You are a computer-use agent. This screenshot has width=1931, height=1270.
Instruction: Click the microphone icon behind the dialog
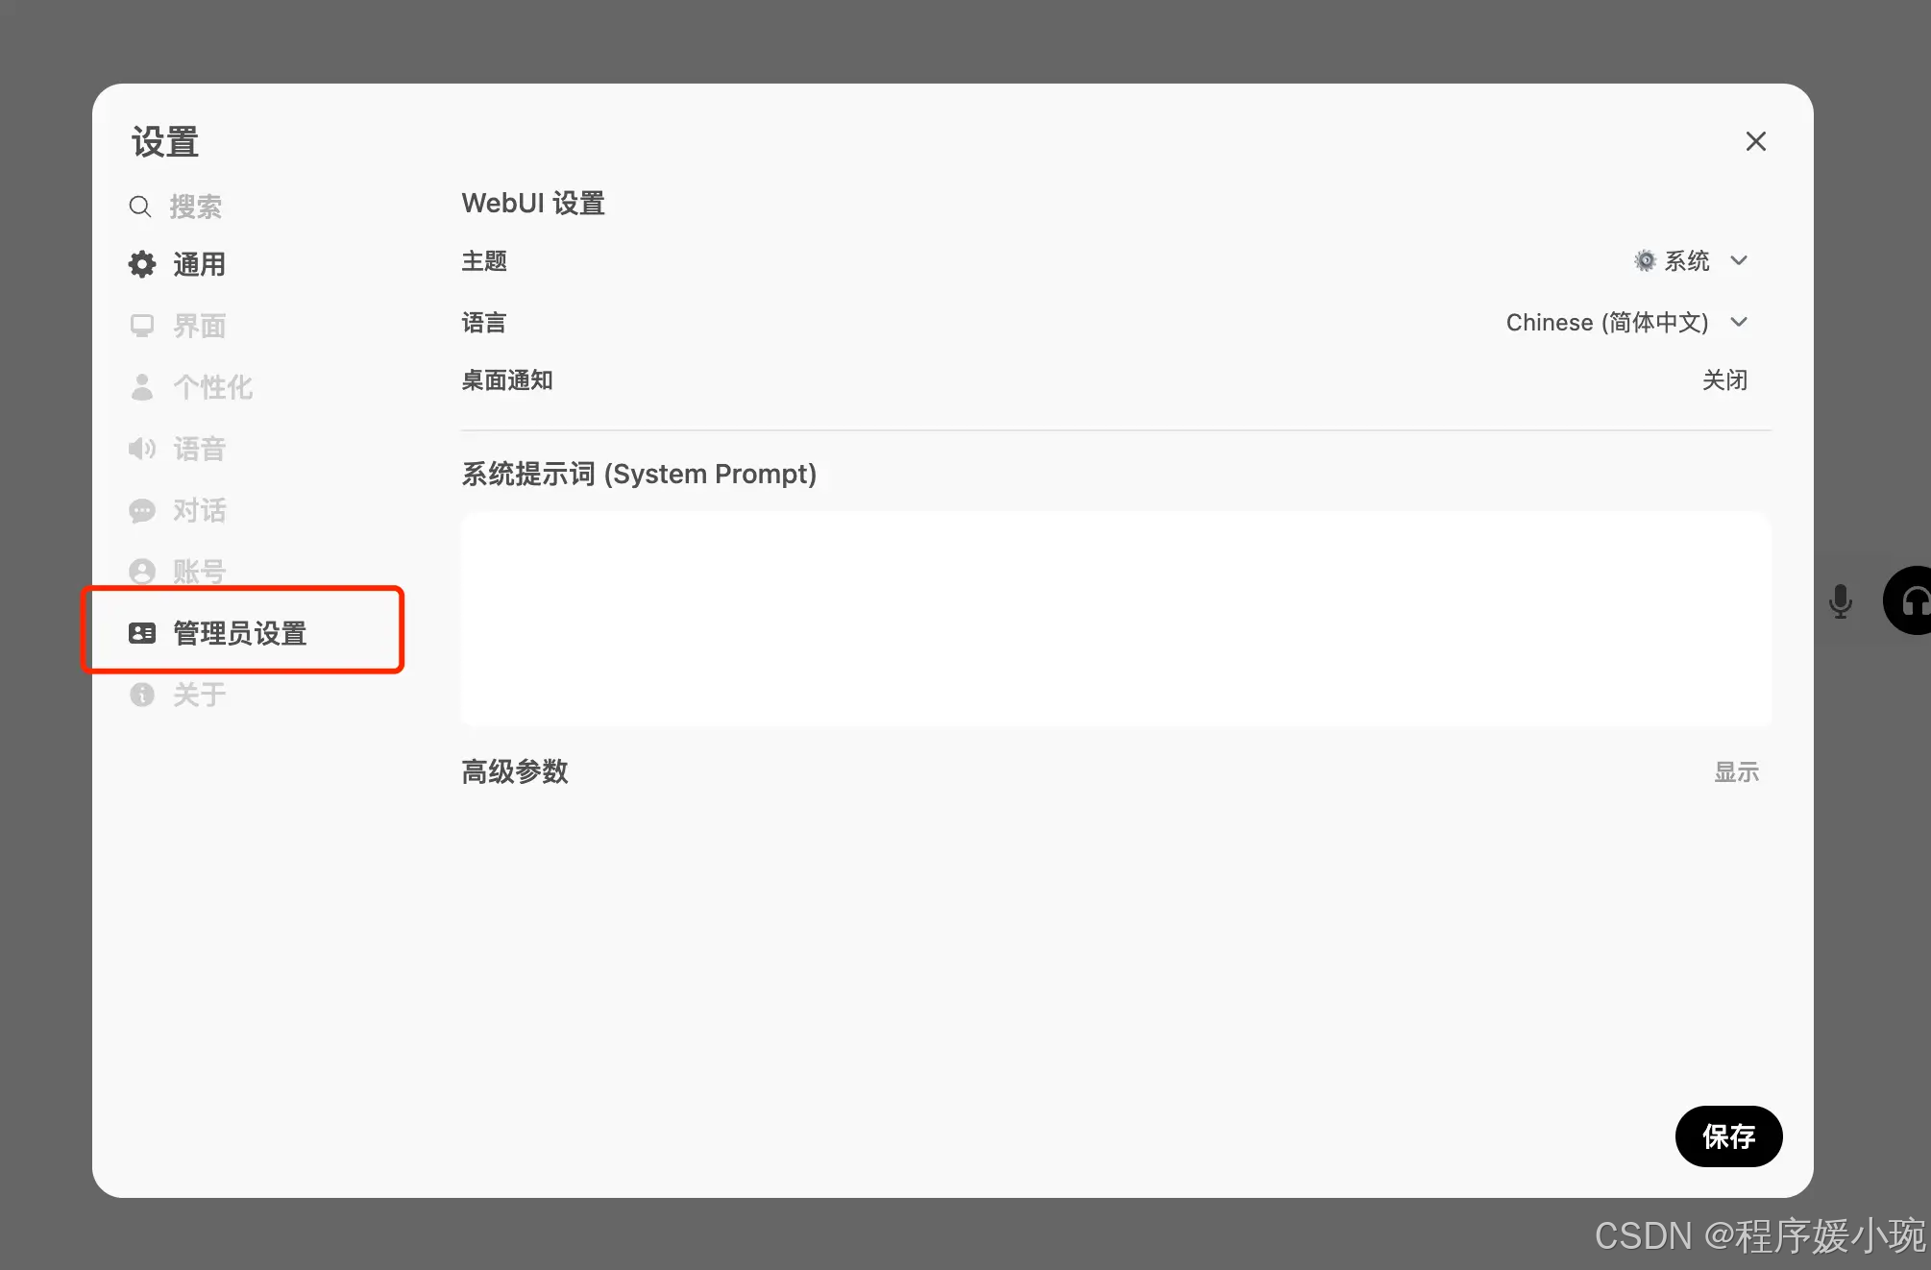1840,601
